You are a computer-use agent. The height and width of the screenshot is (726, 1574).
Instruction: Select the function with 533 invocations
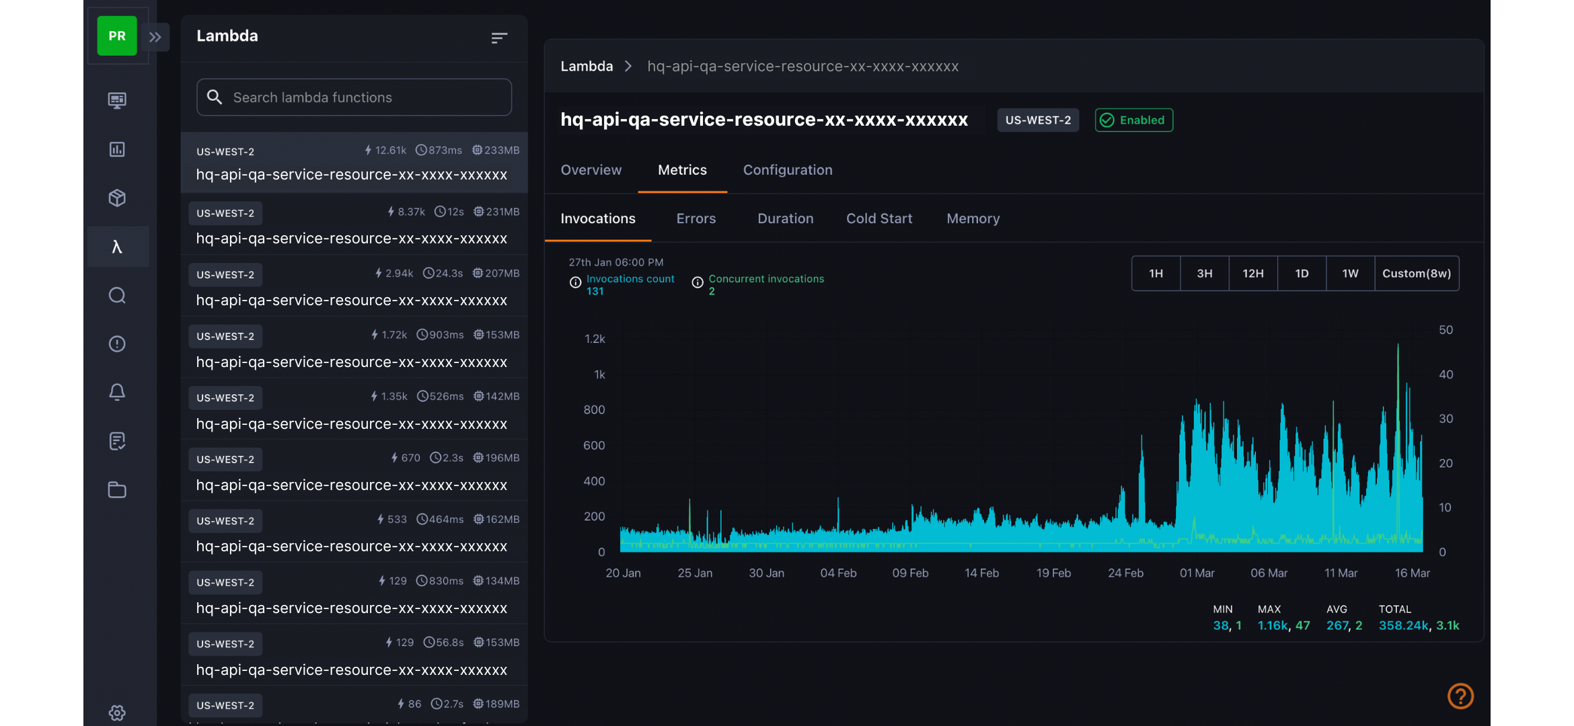tap(354, 532)
